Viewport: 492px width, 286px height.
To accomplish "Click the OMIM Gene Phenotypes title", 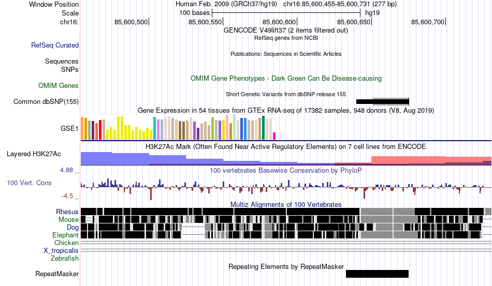I will 286,78.
